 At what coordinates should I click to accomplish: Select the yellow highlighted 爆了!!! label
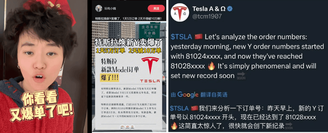click(109, 78)
